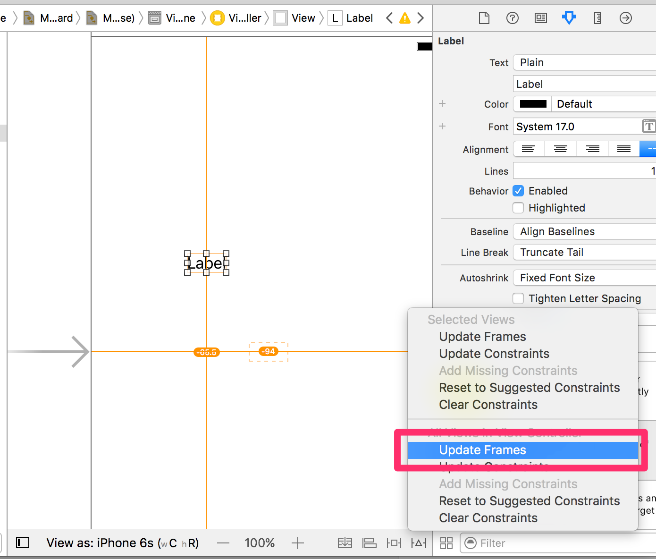Click the black label color swatch
The width and height of the screenshot is (656, 559).
(533, 104)
